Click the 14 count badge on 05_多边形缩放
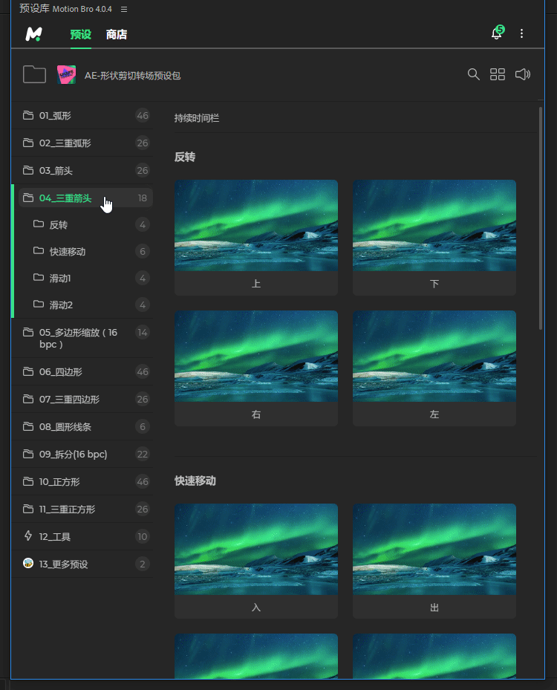This screenshot has height=690, width=557. [142, 332]
